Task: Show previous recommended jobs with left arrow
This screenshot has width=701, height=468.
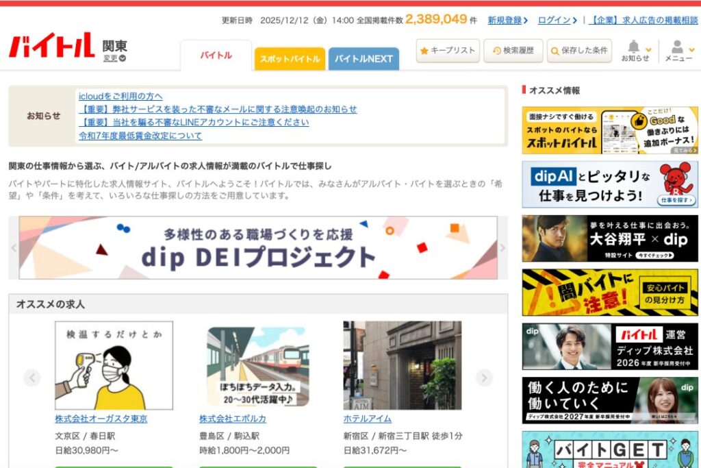Action: tap(32, 378)
